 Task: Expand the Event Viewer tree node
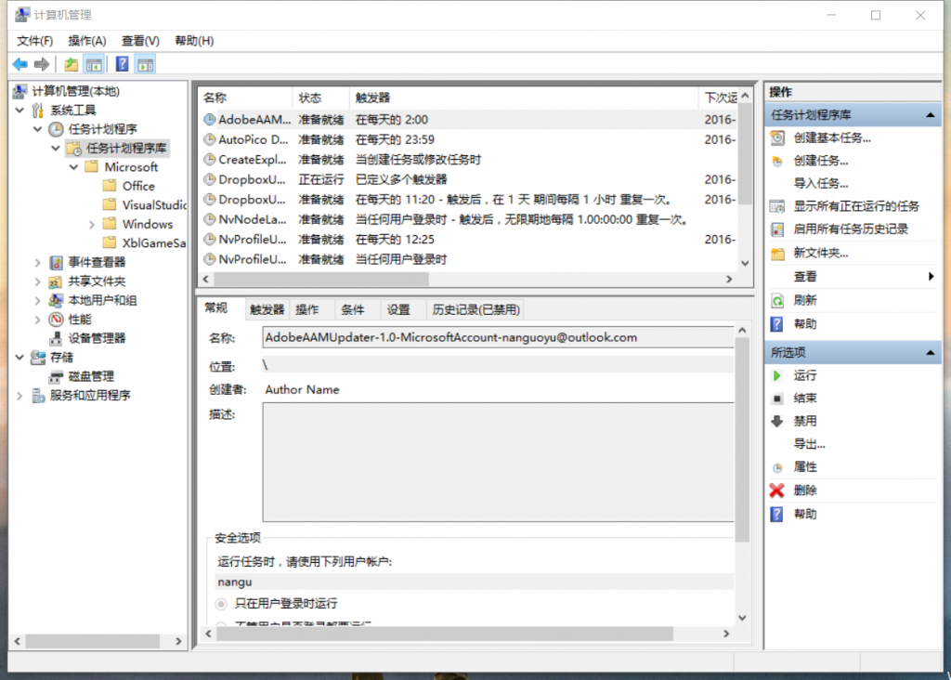click(x=37, y=263)
